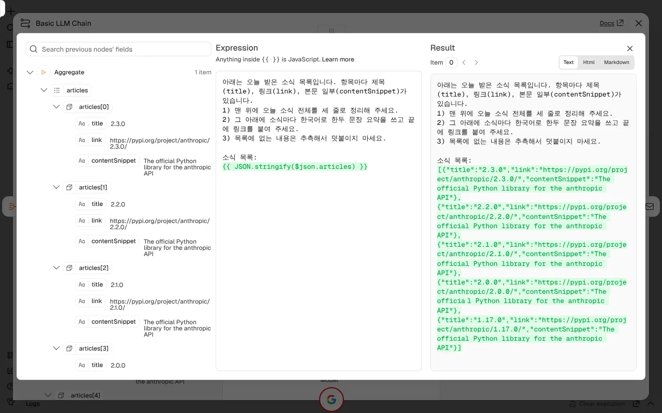
Task: Collapse the articles[0] entry
Action: click(56, 107)
